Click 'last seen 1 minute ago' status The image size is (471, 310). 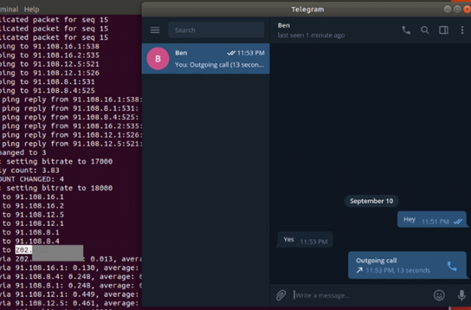click(x=311, y=35)
